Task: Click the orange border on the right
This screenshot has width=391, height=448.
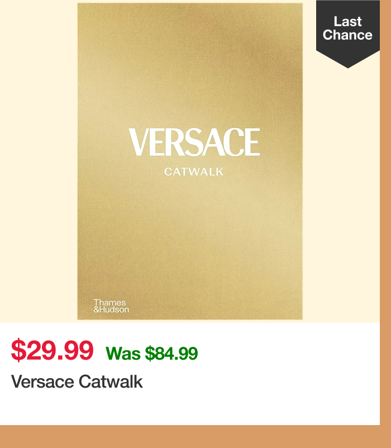Action: pos(385,213)
